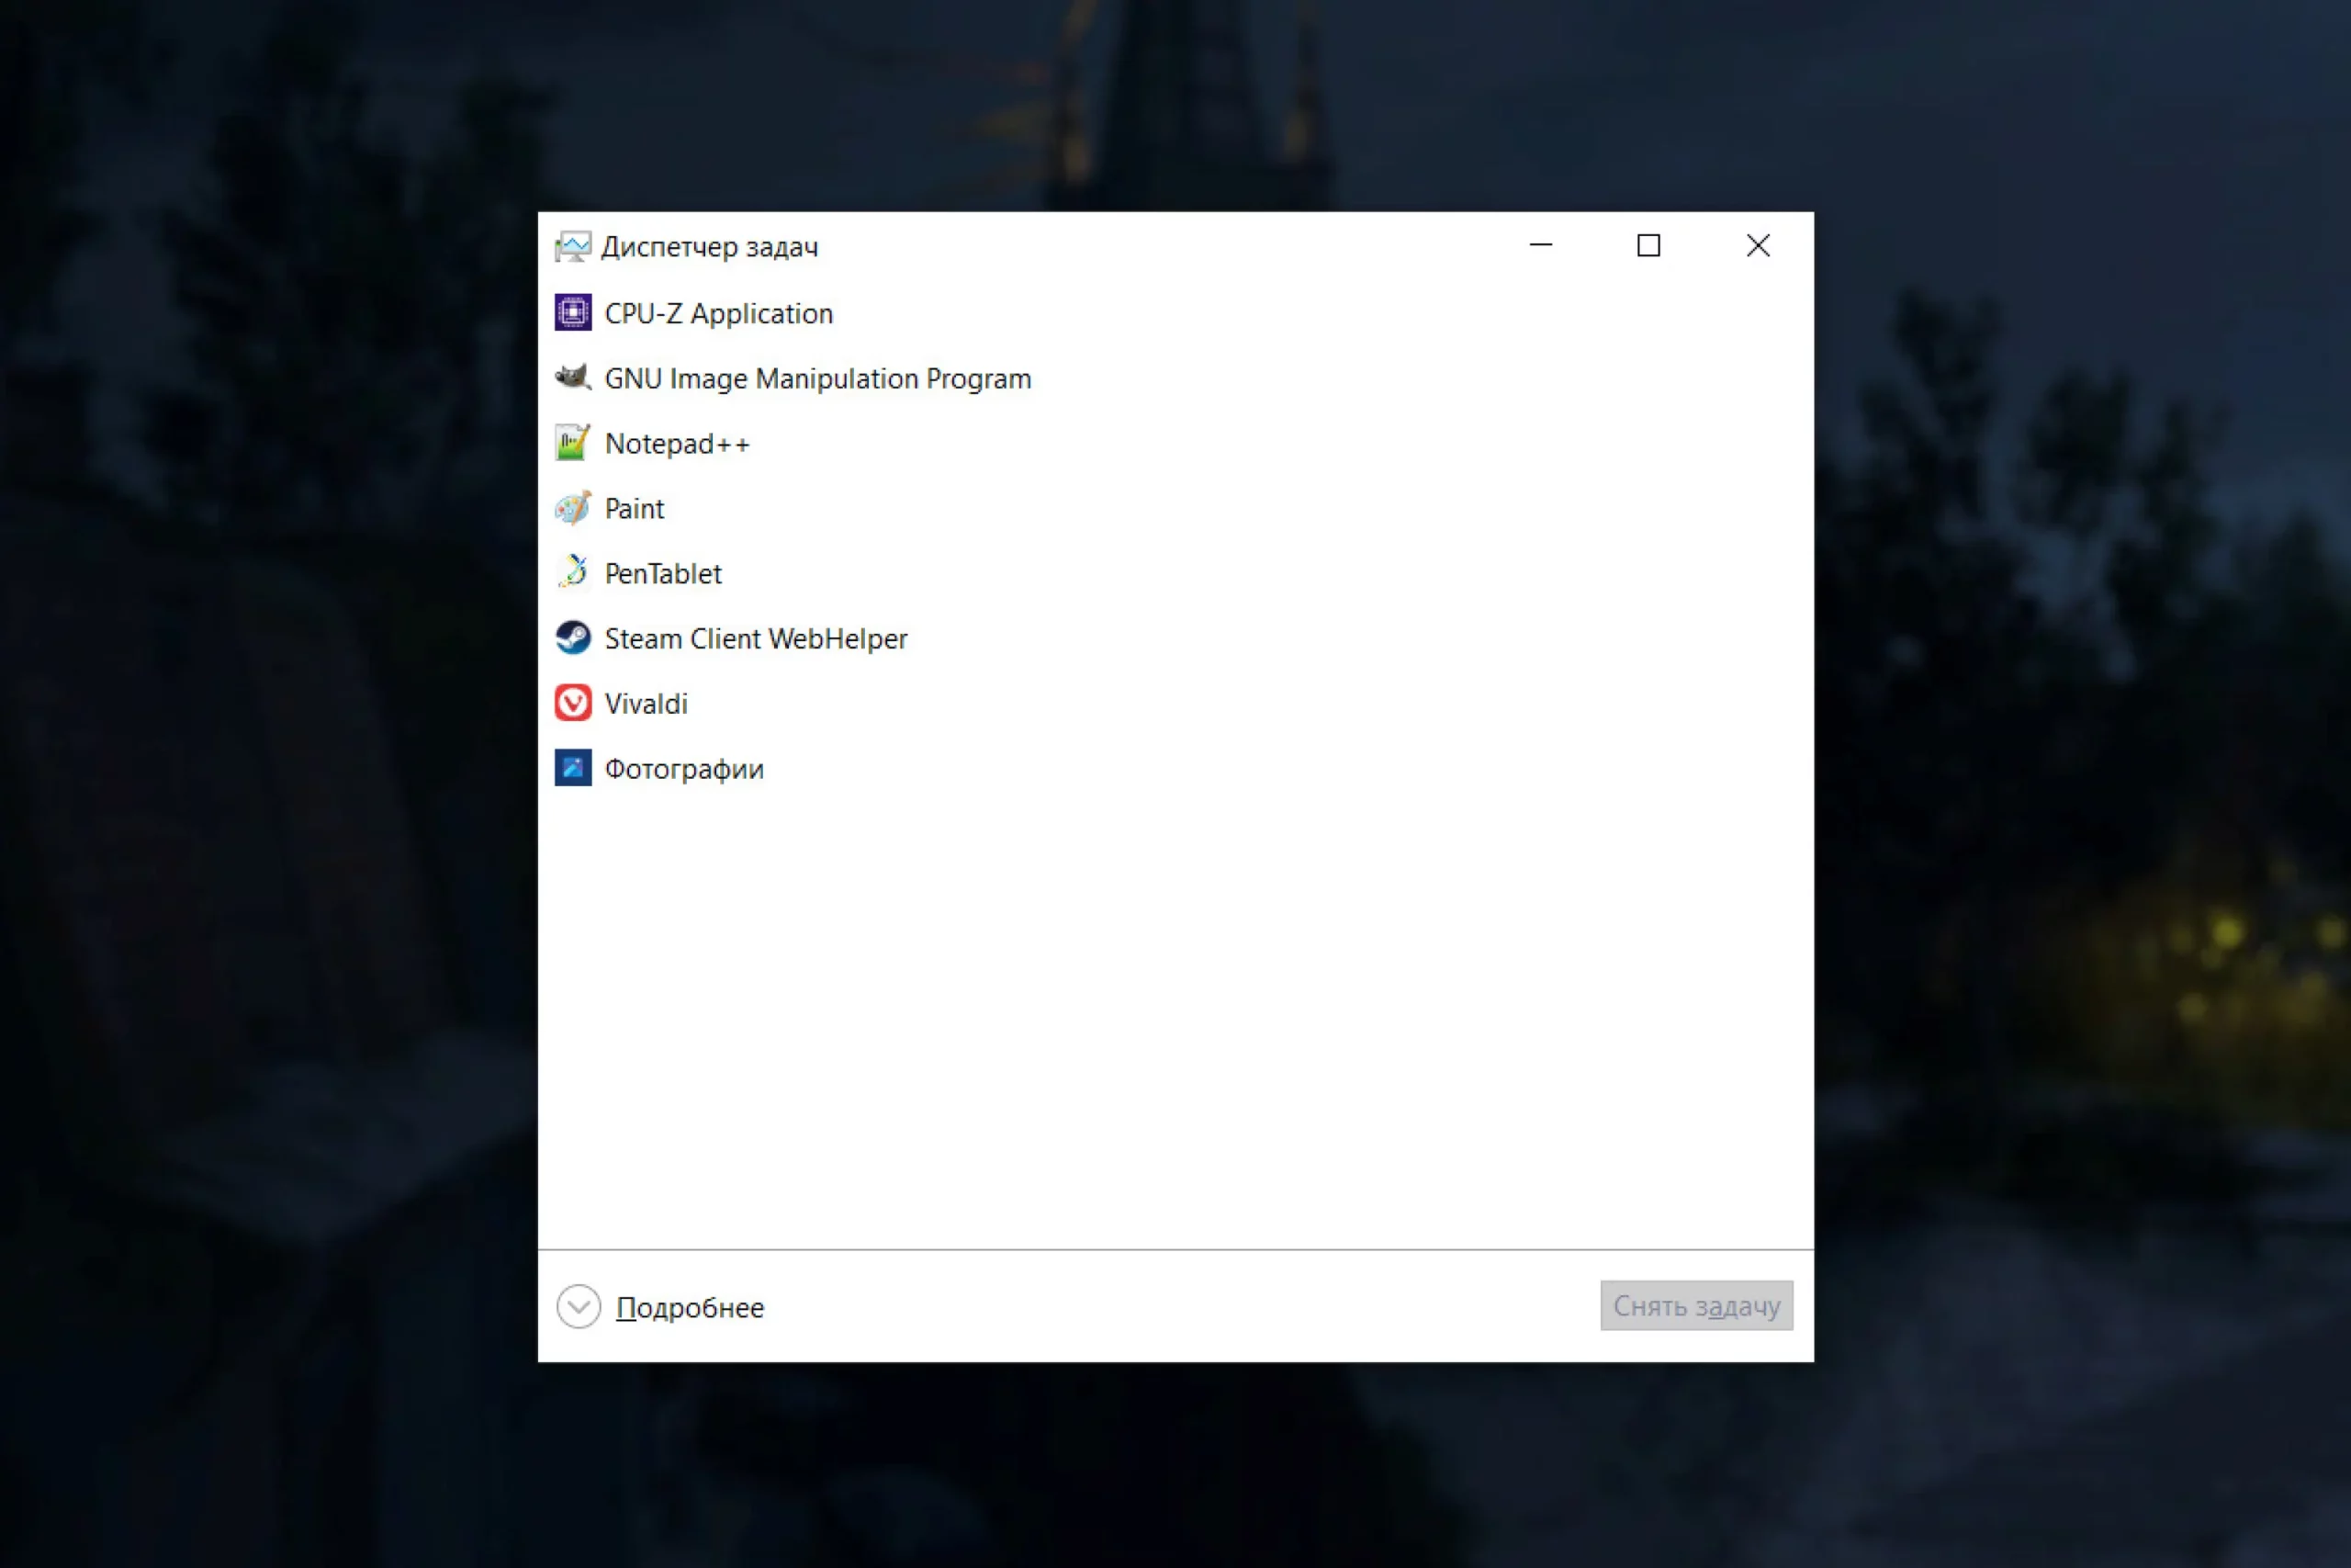Select the Notepad++ task label

point(677,444)
